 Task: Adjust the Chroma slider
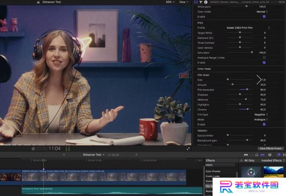[247, 109]
